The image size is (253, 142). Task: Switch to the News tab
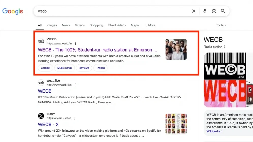pos(66,25)
